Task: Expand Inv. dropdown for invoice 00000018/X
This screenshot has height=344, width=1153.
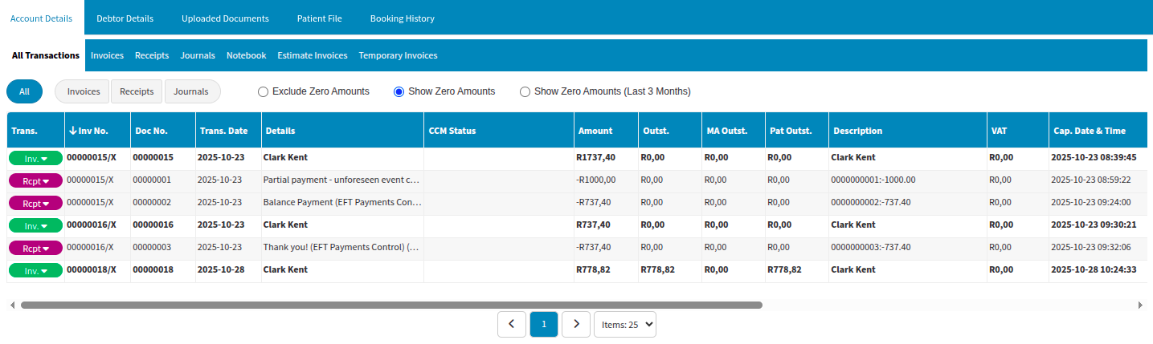Action: pyautogui.click(x=35, y=270)
